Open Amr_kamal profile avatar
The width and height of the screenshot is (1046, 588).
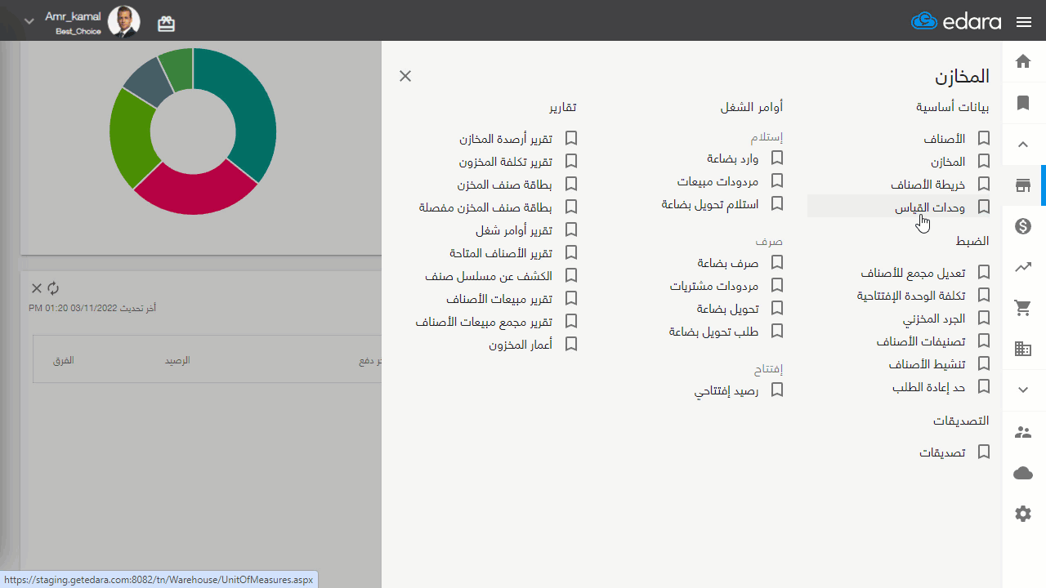124,22
